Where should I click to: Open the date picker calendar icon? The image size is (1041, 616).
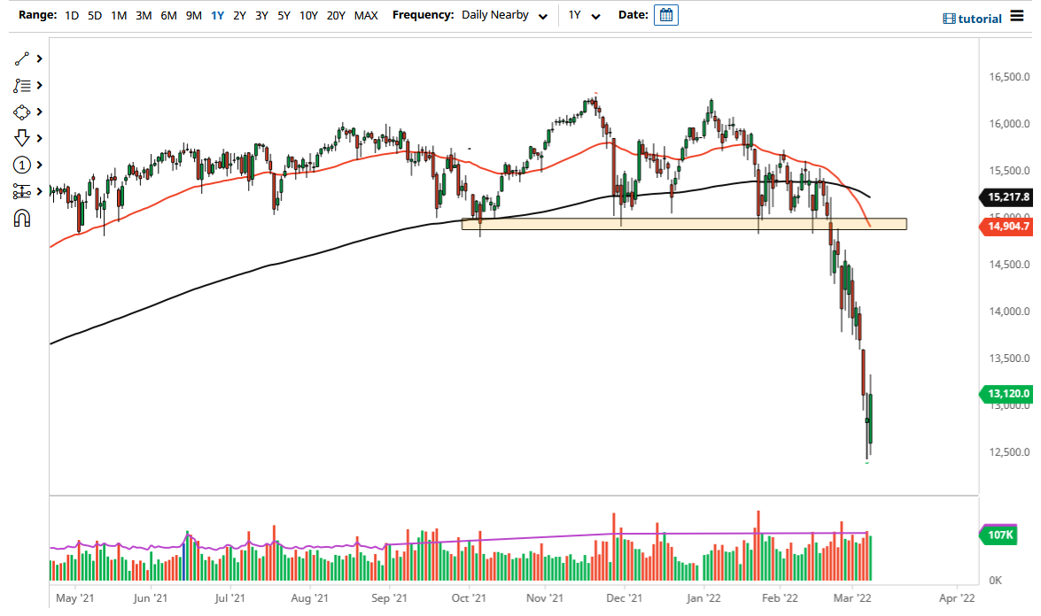[x=665, y=14]
